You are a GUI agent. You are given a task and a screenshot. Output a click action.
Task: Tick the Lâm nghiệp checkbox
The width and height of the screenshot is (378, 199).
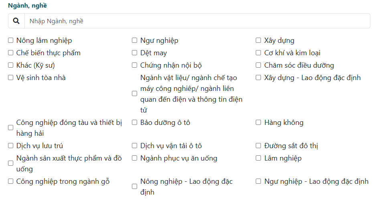[x=258, y=158]
